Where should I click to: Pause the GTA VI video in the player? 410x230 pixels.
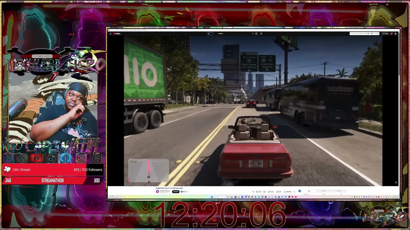(253, 111)
